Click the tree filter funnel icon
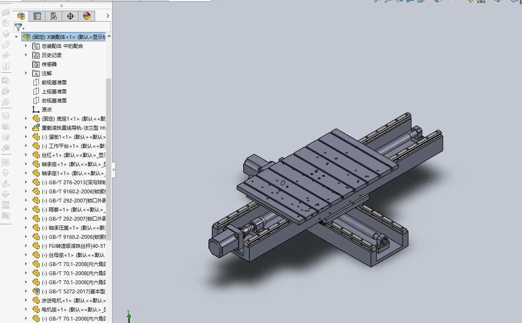 click(x=19, y=27)
